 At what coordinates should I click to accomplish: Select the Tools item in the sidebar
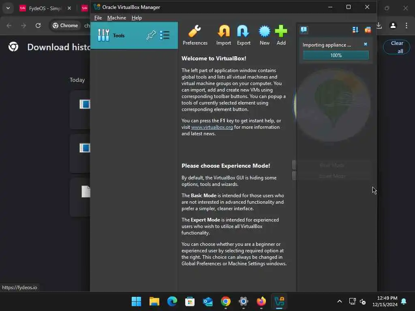[x=134, y=36]
